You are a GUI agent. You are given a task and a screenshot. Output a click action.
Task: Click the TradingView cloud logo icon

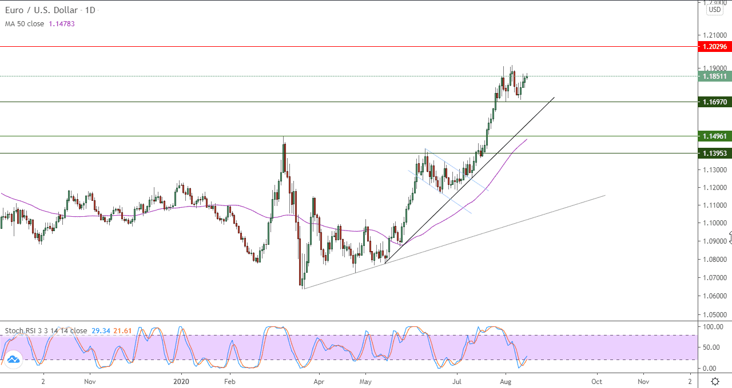[13, 359]
